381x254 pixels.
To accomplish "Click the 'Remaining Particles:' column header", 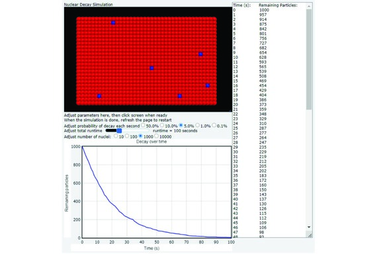I will point(278,5).
